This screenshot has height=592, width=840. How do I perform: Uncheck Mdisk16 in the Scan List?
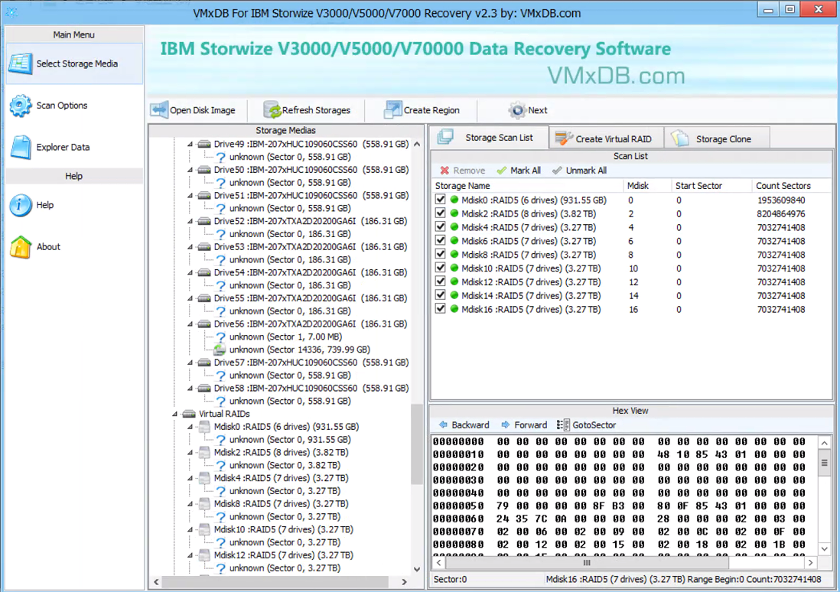[441, 308]
